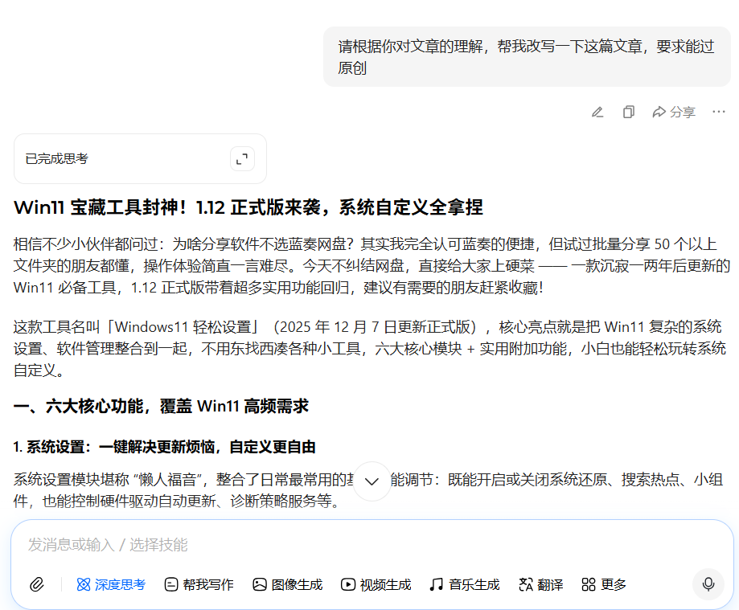Click the pencil edit message icon
This screenshot has height=610, width=739.
597,112
